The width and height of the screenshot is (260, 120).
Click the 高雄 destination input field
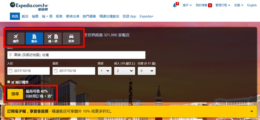point(76,55)
